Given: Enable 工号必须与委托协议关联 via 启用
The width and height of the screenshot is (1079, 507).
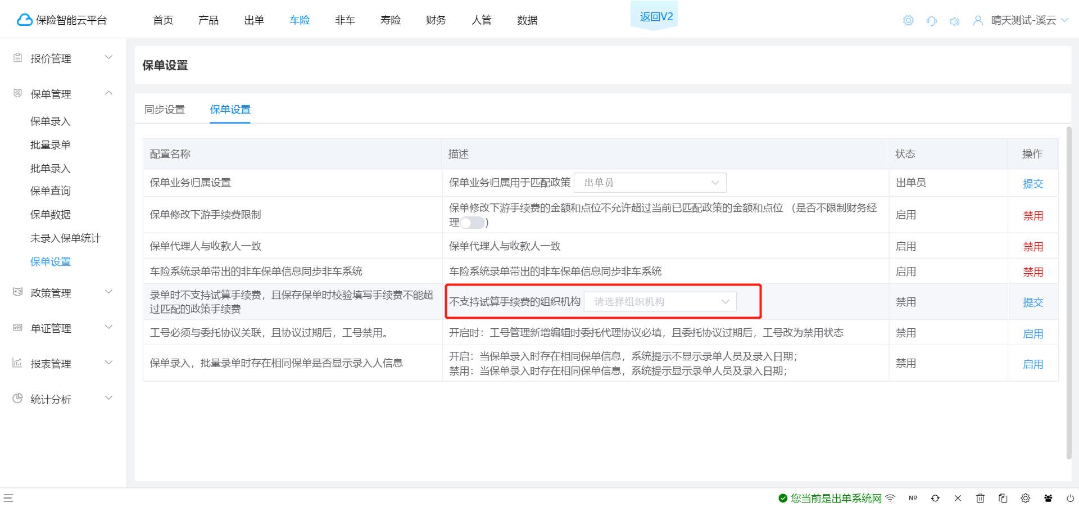Looking at the screenshot, I should [1033, 334].
